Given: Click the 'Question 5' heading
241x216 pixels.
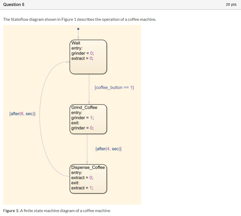Looking at the screenshot, I should pyautogui.click(x=14, y=5).
